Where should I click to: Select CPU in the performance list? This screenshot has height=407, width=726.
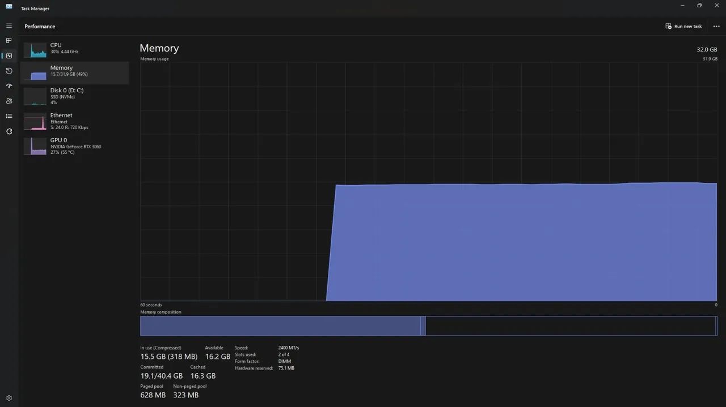(x=74, y=50)
